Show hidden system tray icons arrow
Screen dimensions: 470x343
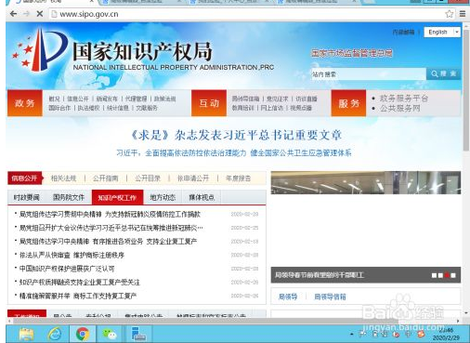(x=352, y=335)
